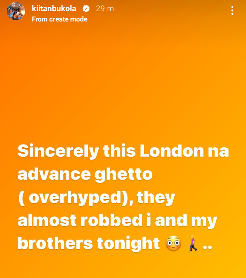Open the three-dot more options menu

coord(232,11)
